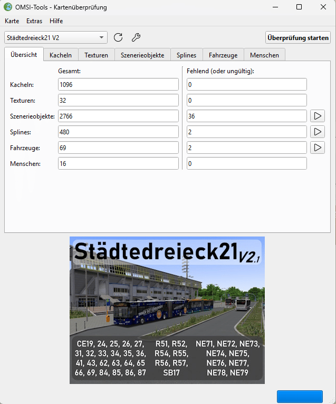Show missing Fahrzeuge with arrow button
Image resolution: width=336 pixels, height=404 pixels.
pos(317,147)
